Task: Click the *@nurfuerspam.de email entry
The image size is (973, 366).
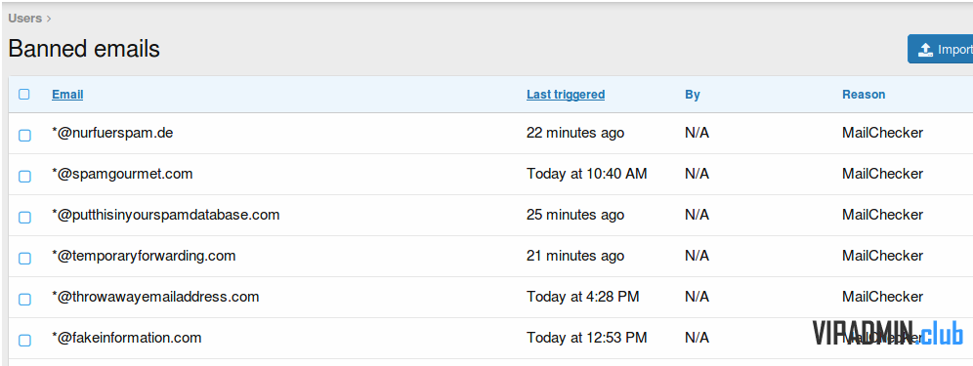Action: (x=112, y=133)
